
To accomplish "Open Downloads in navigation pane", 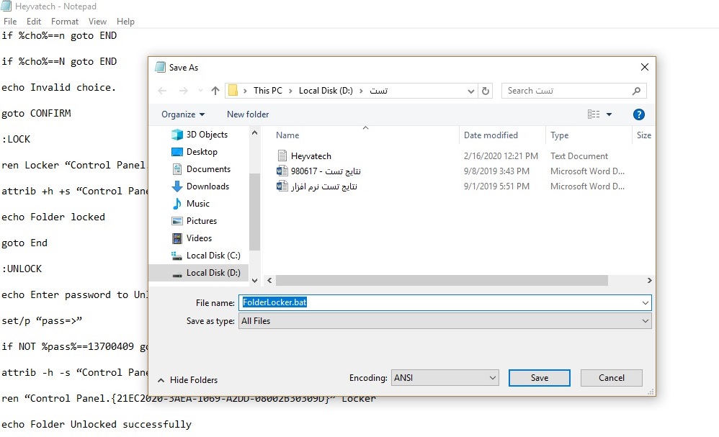I will click(200, 186).
